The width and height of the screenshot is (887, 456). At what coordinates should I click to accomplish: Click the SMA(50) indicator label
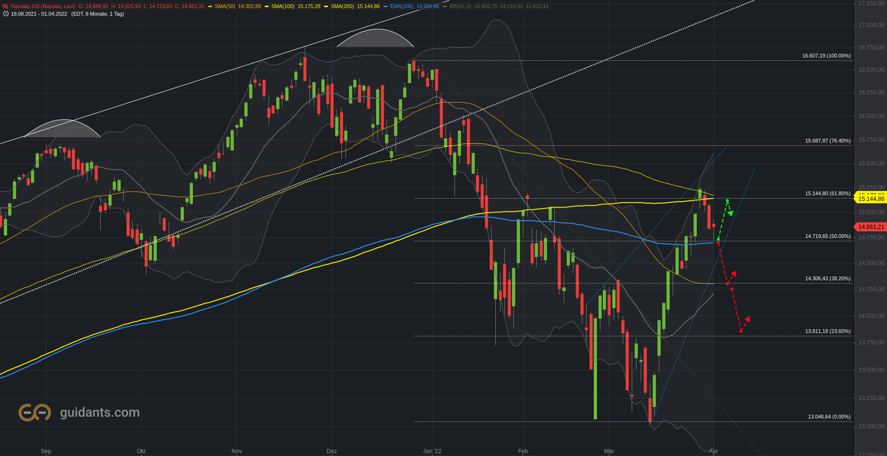[225, 6]
